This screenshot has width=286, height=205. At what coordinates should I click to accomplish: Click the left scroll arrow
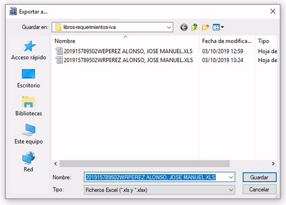click(56, 164)
